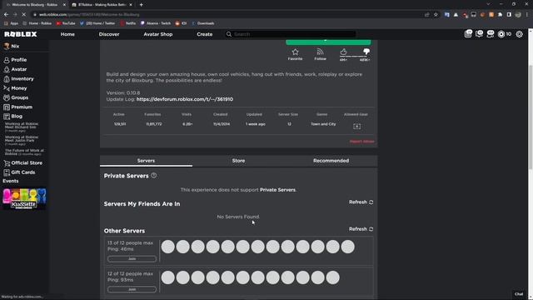Open the notifications stream icon

point(468,33)
